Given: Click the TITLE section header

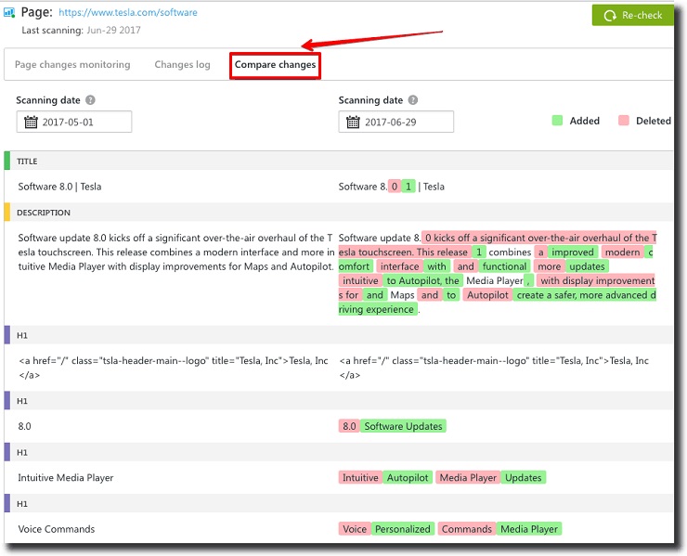Looking at the screenshot, I should [x=338, y=161].
